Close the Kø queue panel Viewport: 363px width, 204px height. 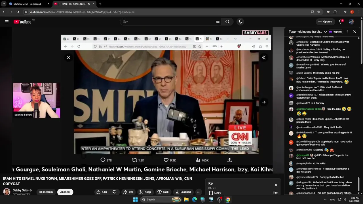276,185
